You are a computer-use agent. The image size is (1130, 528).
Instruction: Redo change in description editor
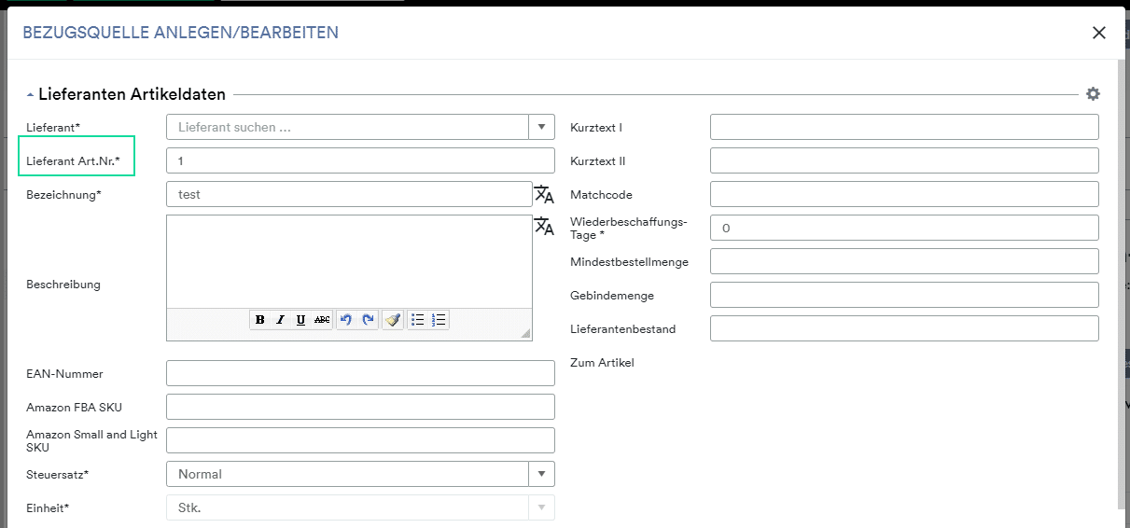tap(368, 320)
